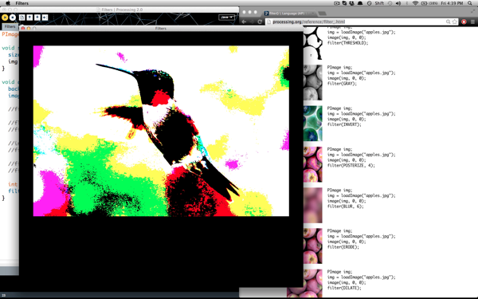Screen dimensions: 478x299
Task: Select the filter() Language API browser tab
Action: point(288,13)
